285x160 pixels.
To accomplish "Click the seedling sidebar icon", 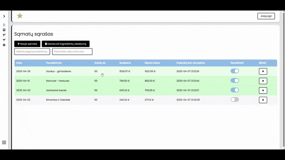I will [x=4, y=40].
